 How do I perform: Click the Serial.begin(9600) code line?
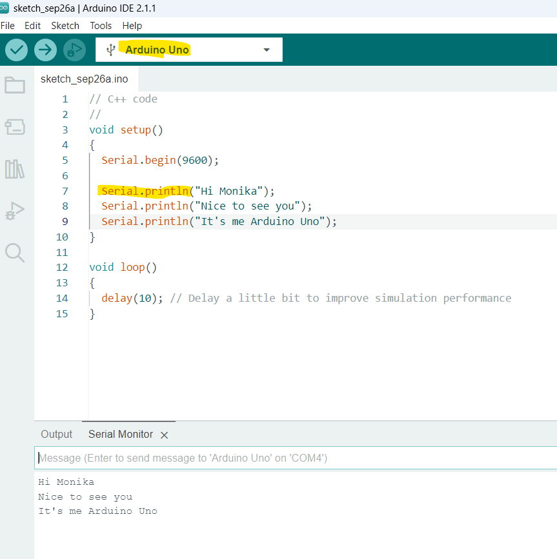pos(160,161)
